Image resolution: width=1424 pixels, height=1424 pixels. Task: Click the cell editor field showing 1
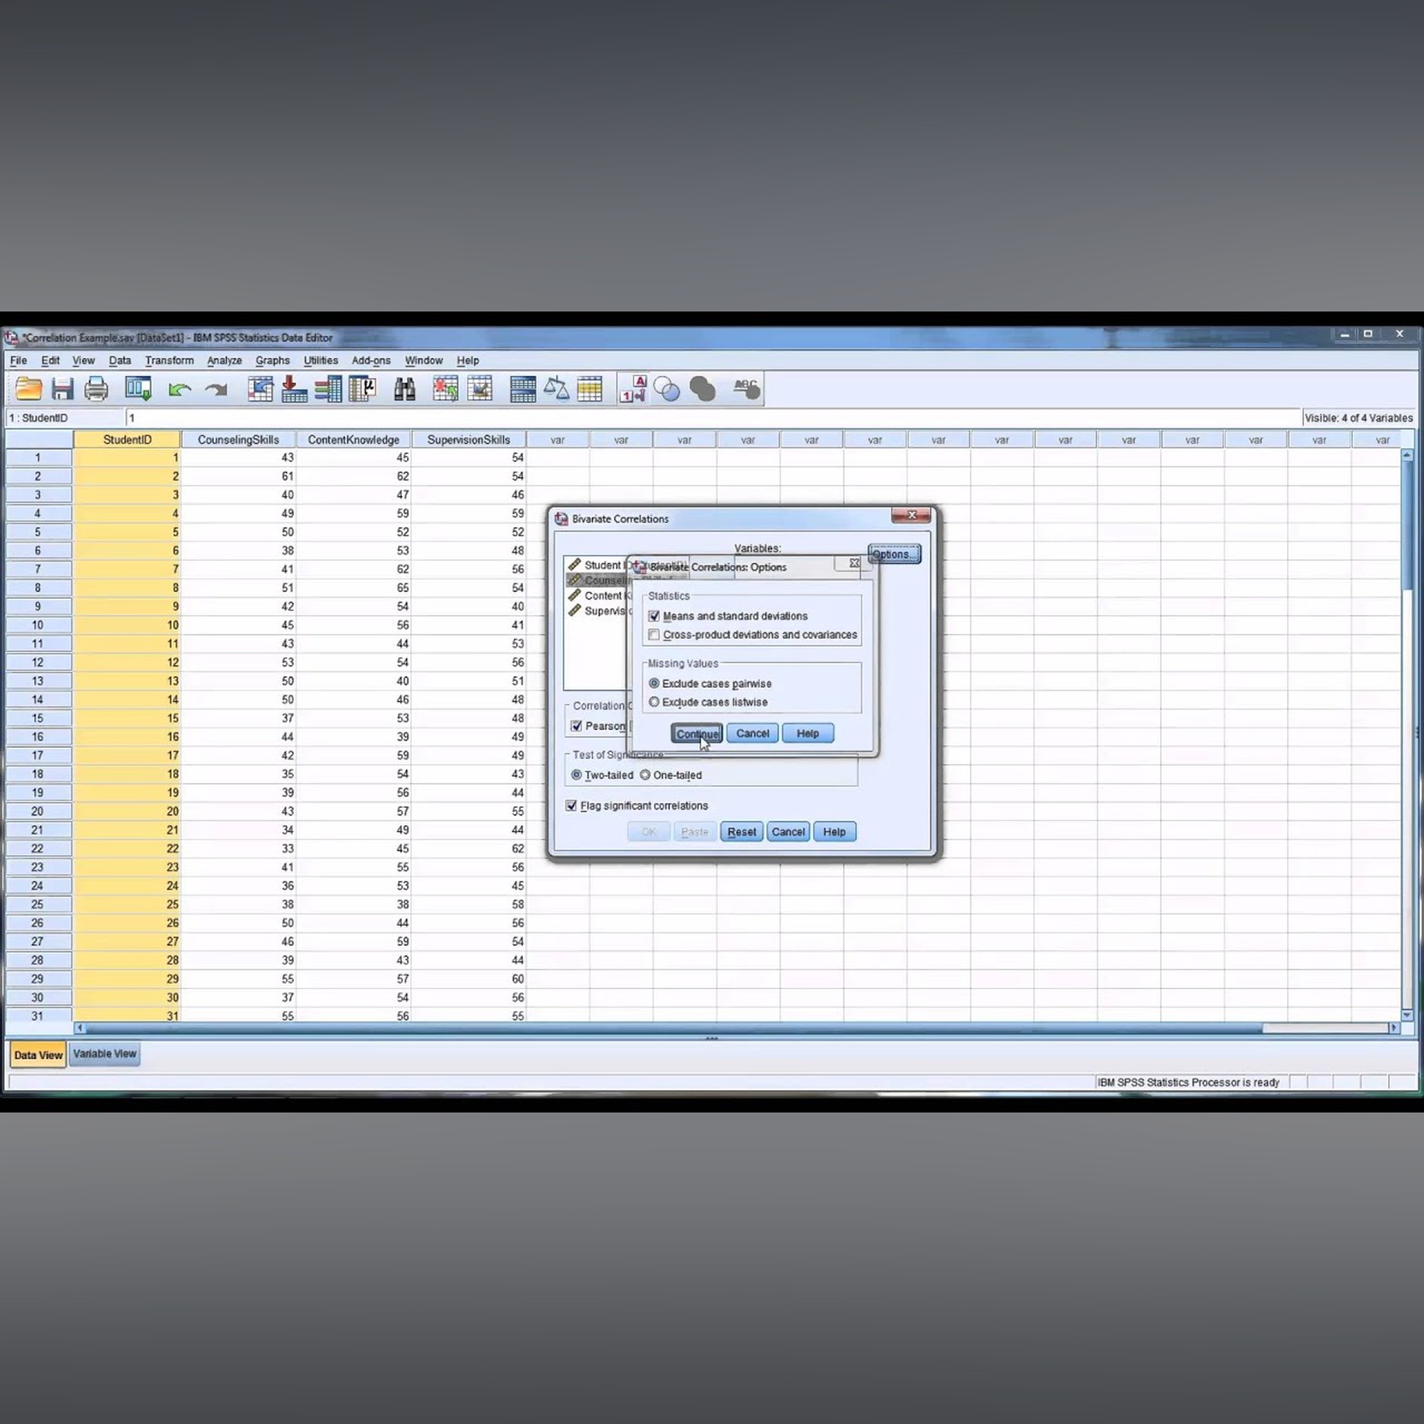713,418
